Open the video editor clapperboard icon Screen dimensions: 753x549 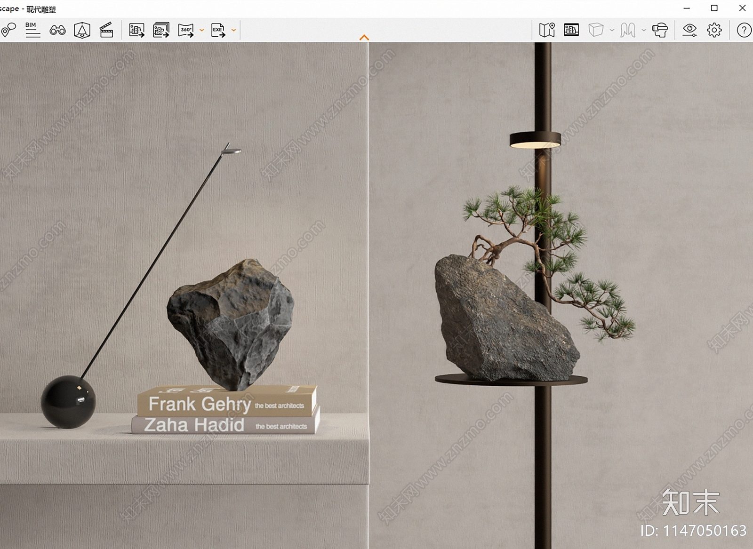pos(106,30)
